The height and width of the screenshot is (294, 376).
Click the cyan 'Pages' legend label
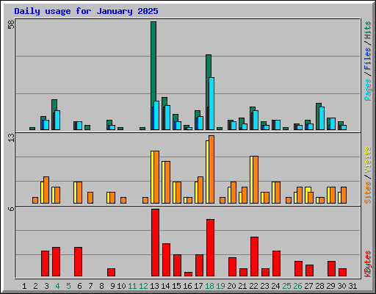(x=367, y=90)
